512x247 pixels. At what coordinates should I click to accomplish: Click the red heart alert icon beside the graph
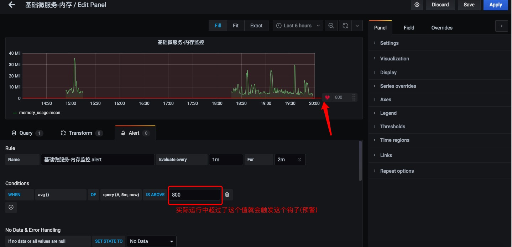pos(327,97)
